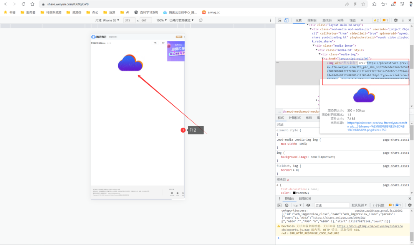
Task: Select the 计算样式 Computed tab
Action: point(295,118)
